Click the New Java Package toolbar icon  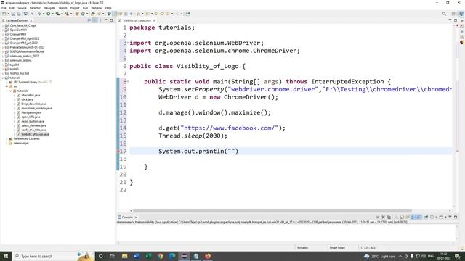click(77, 14)
